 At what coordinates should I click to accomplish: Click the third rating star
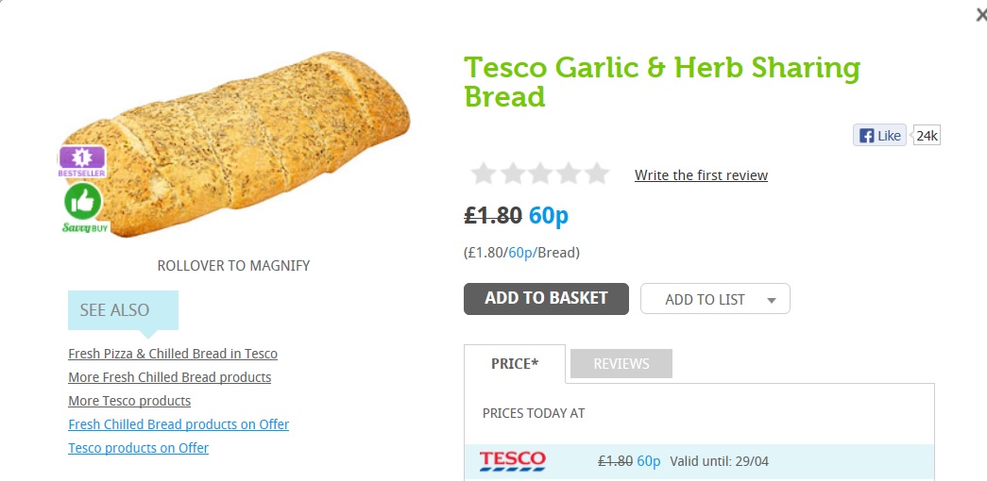539,174
